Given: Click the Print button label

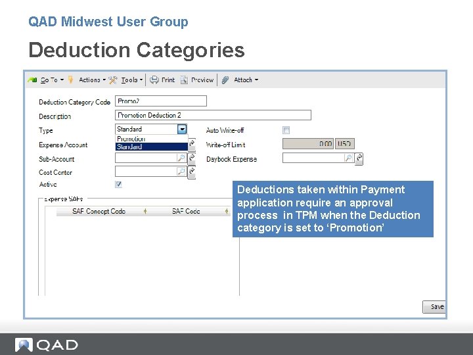Looking at the screenshot, I should point(168,80).
